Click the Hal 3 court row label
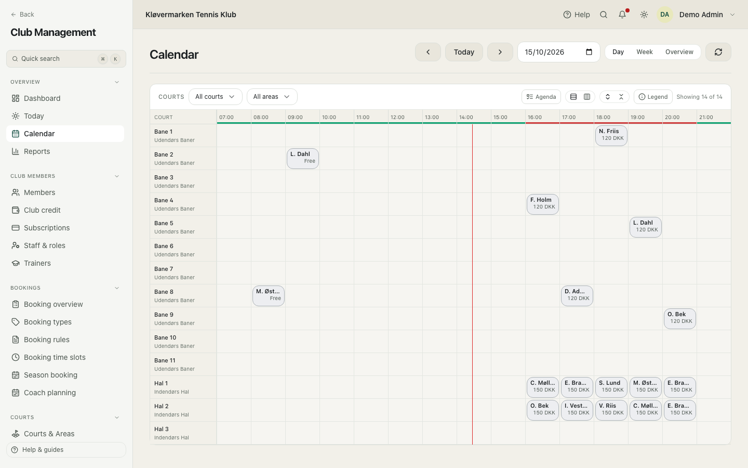748x468 pixels. coord(183,433)
